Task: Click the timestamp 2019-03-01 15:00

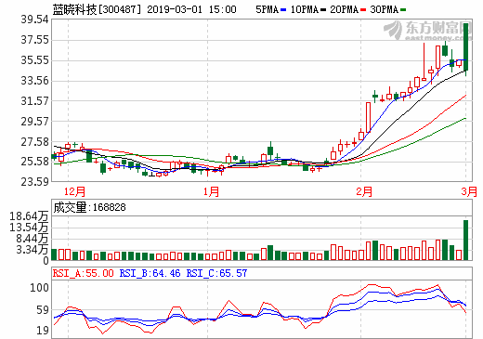Action: tap(191, 9)
